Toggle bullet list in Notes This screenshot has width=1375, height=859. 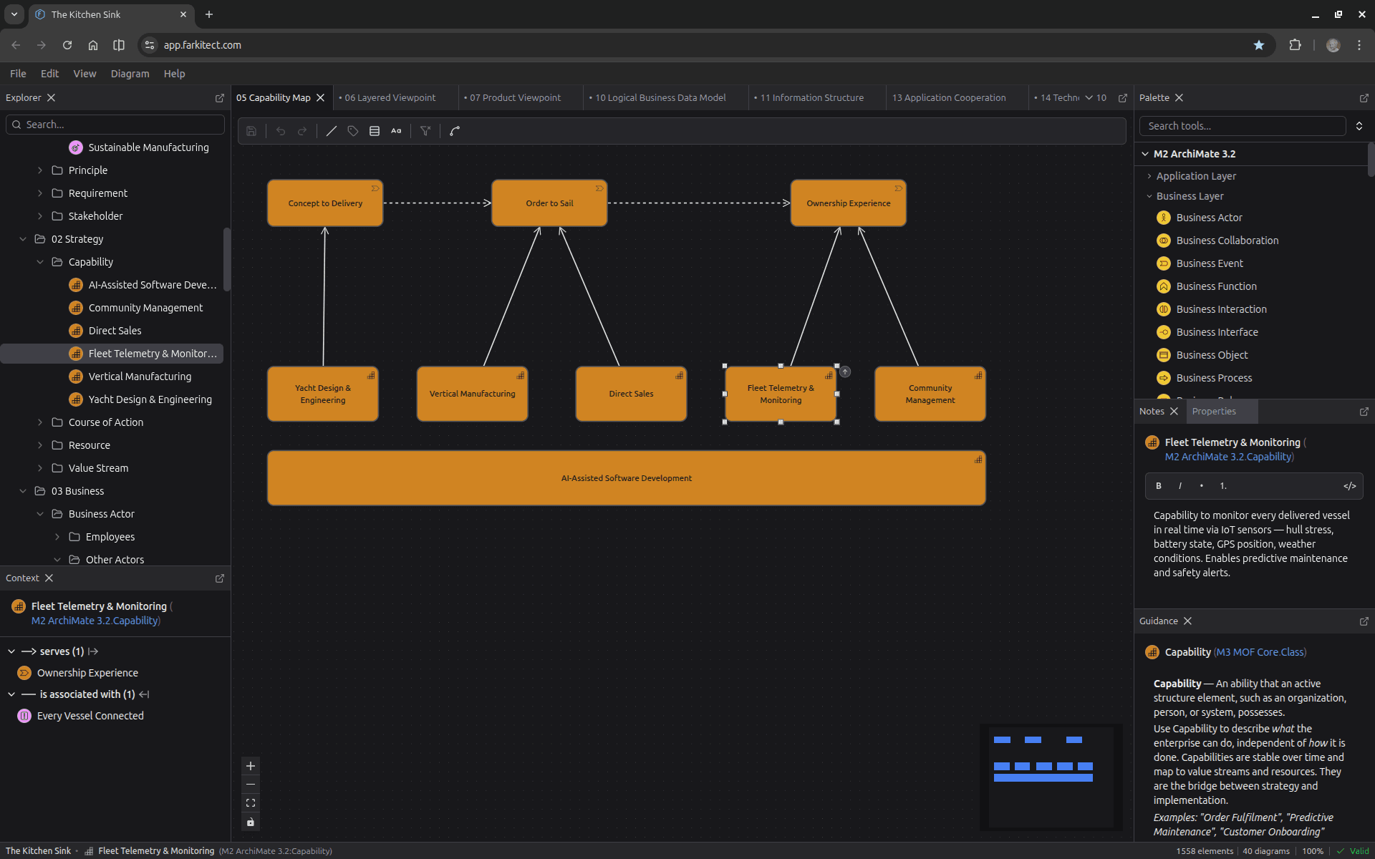[x=1202, y=486]
